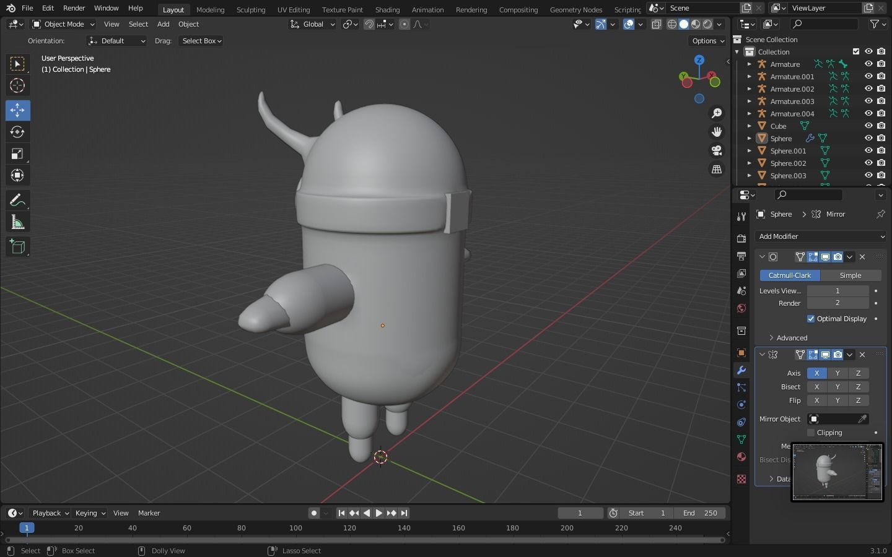892x557 pixels.
Task: Select the Annotate pencil tool
Action: coord(17,200)
